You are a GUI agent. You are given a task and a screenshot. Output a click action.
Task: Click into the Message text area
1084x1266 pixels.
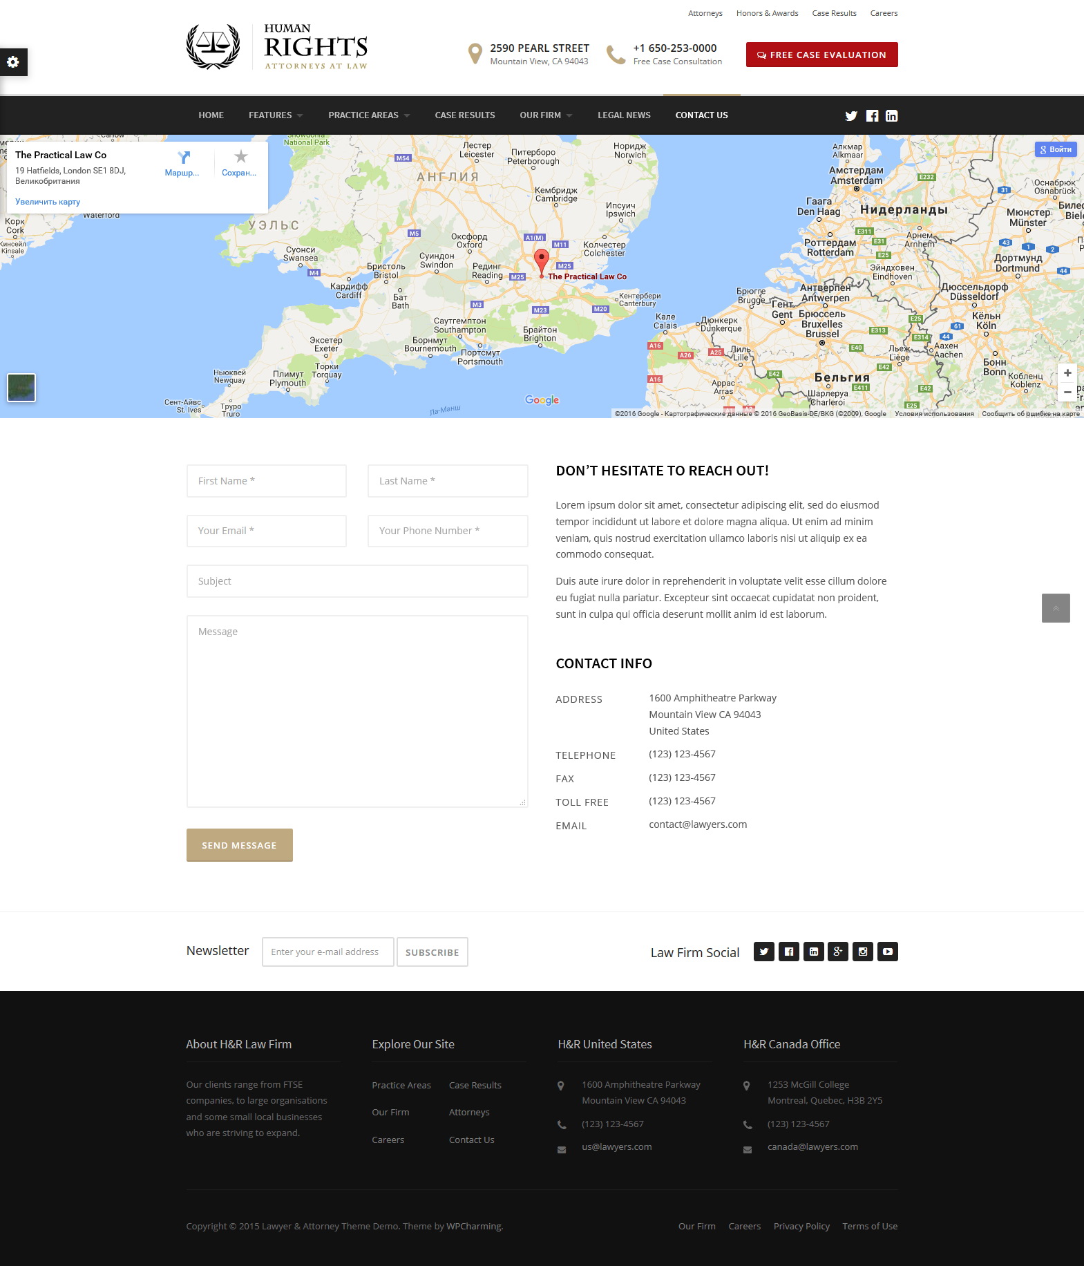(x=357, y=711)
